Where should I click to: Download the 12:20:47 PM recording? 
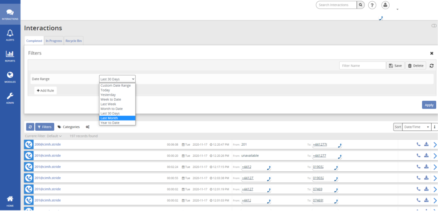pyautogui.click(x=426, y=144)
